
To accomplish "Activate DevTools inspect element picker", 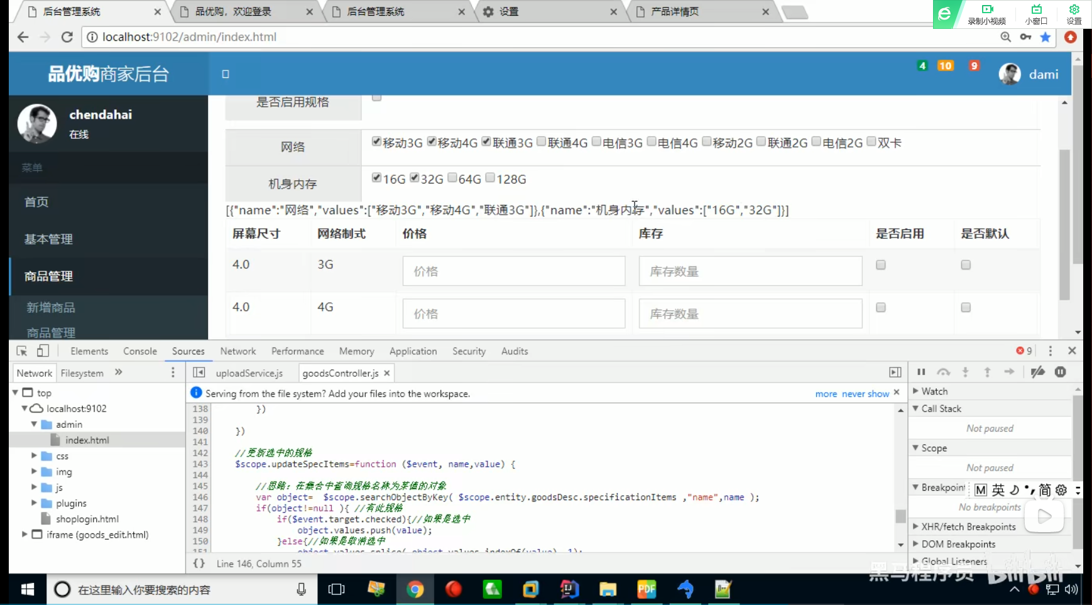I will pyautogui.click(x=22, y=351).
